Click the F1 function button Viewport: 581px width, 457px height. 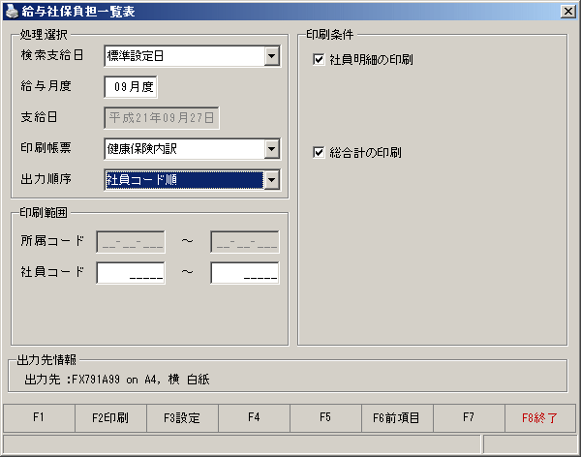pyautogui.click(x=39, y=418)
